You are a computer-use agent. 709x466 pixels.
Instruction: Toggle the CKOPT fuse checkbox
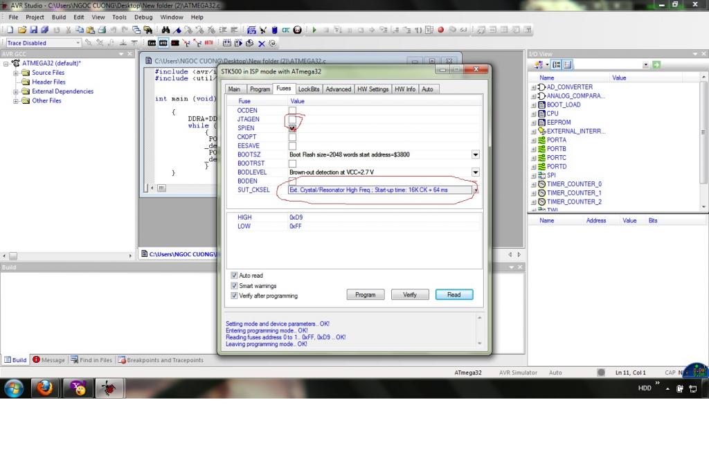293,137
